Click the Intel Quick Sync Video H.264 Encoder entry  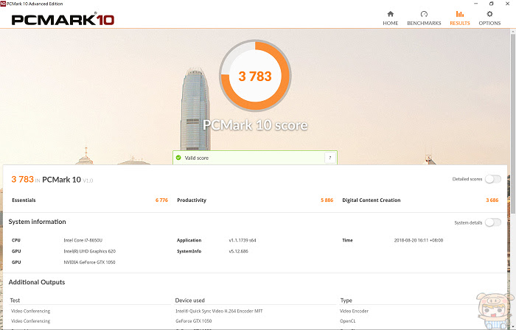219,311
